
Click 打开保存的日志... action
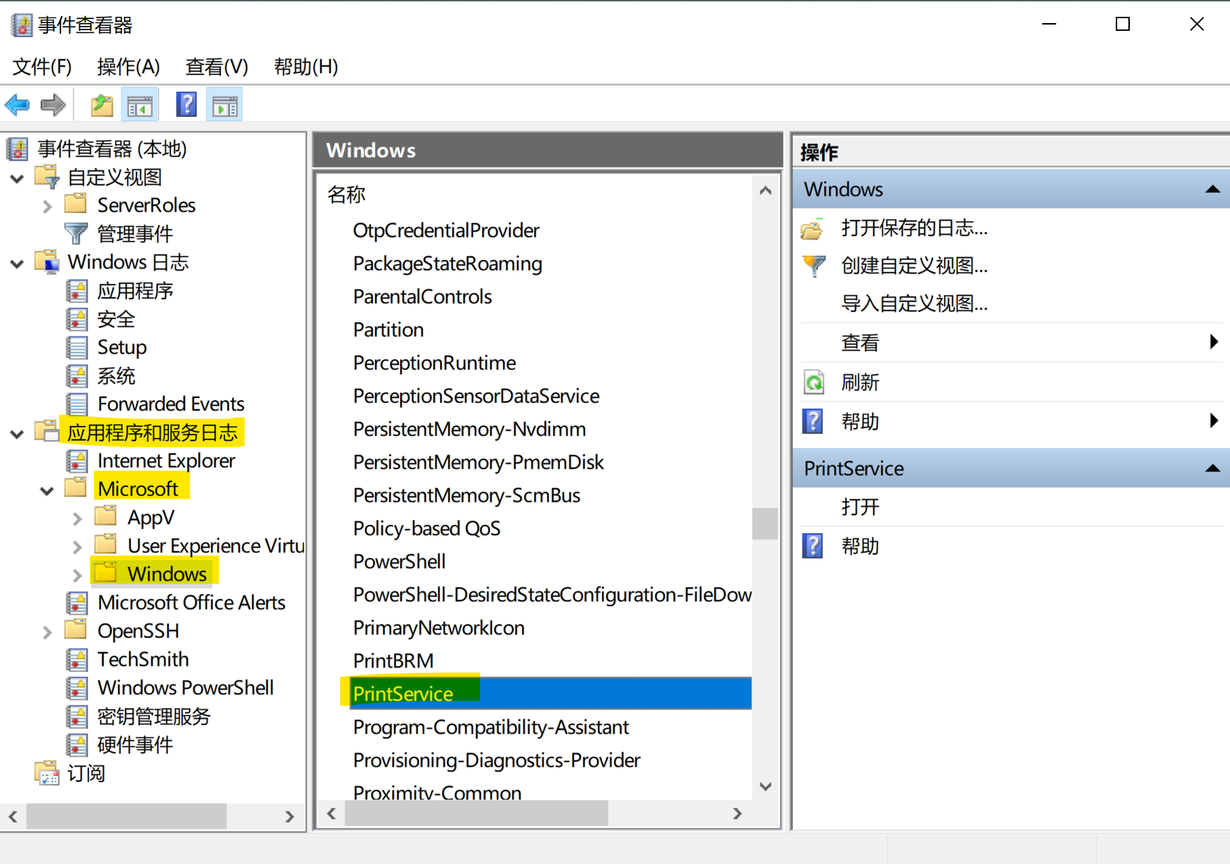tap(914, 228)
